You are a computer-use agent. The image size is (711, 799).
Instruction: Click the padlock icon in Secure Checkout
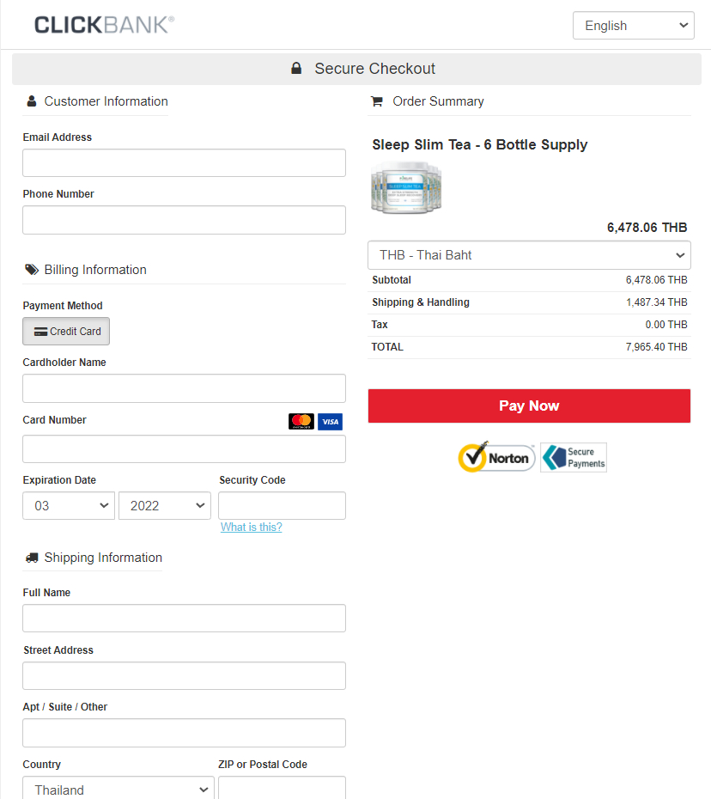[x=296, y=69]
